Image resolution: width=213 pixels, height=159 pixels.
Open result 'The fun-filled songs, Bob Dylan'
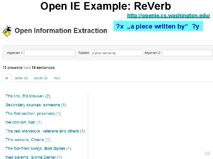38,148
